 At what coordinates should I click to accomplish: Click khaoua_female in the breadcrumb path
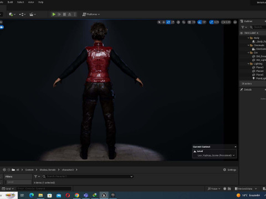click(x=48, y=170)
